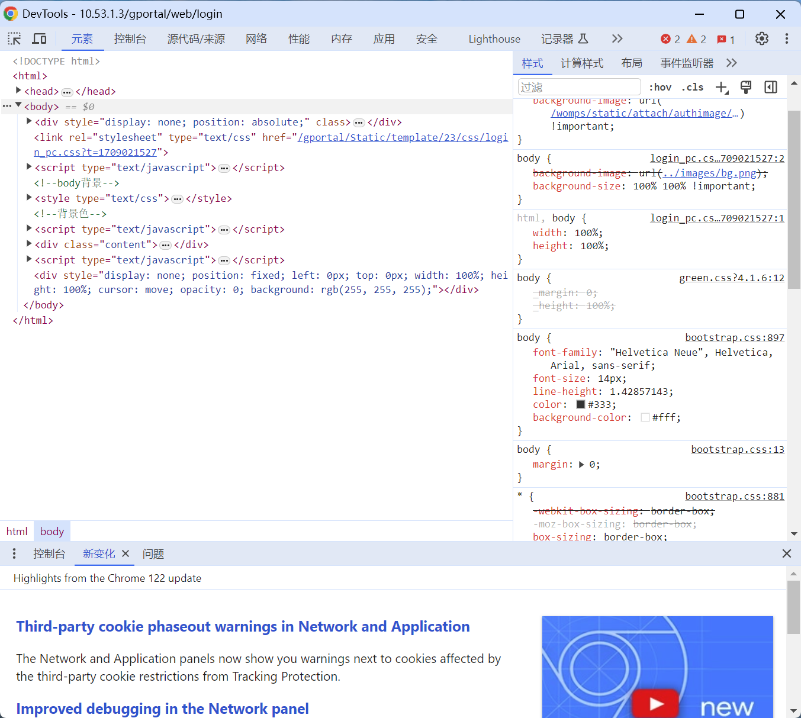Activate the inspect element picker icon

[14, 39]
